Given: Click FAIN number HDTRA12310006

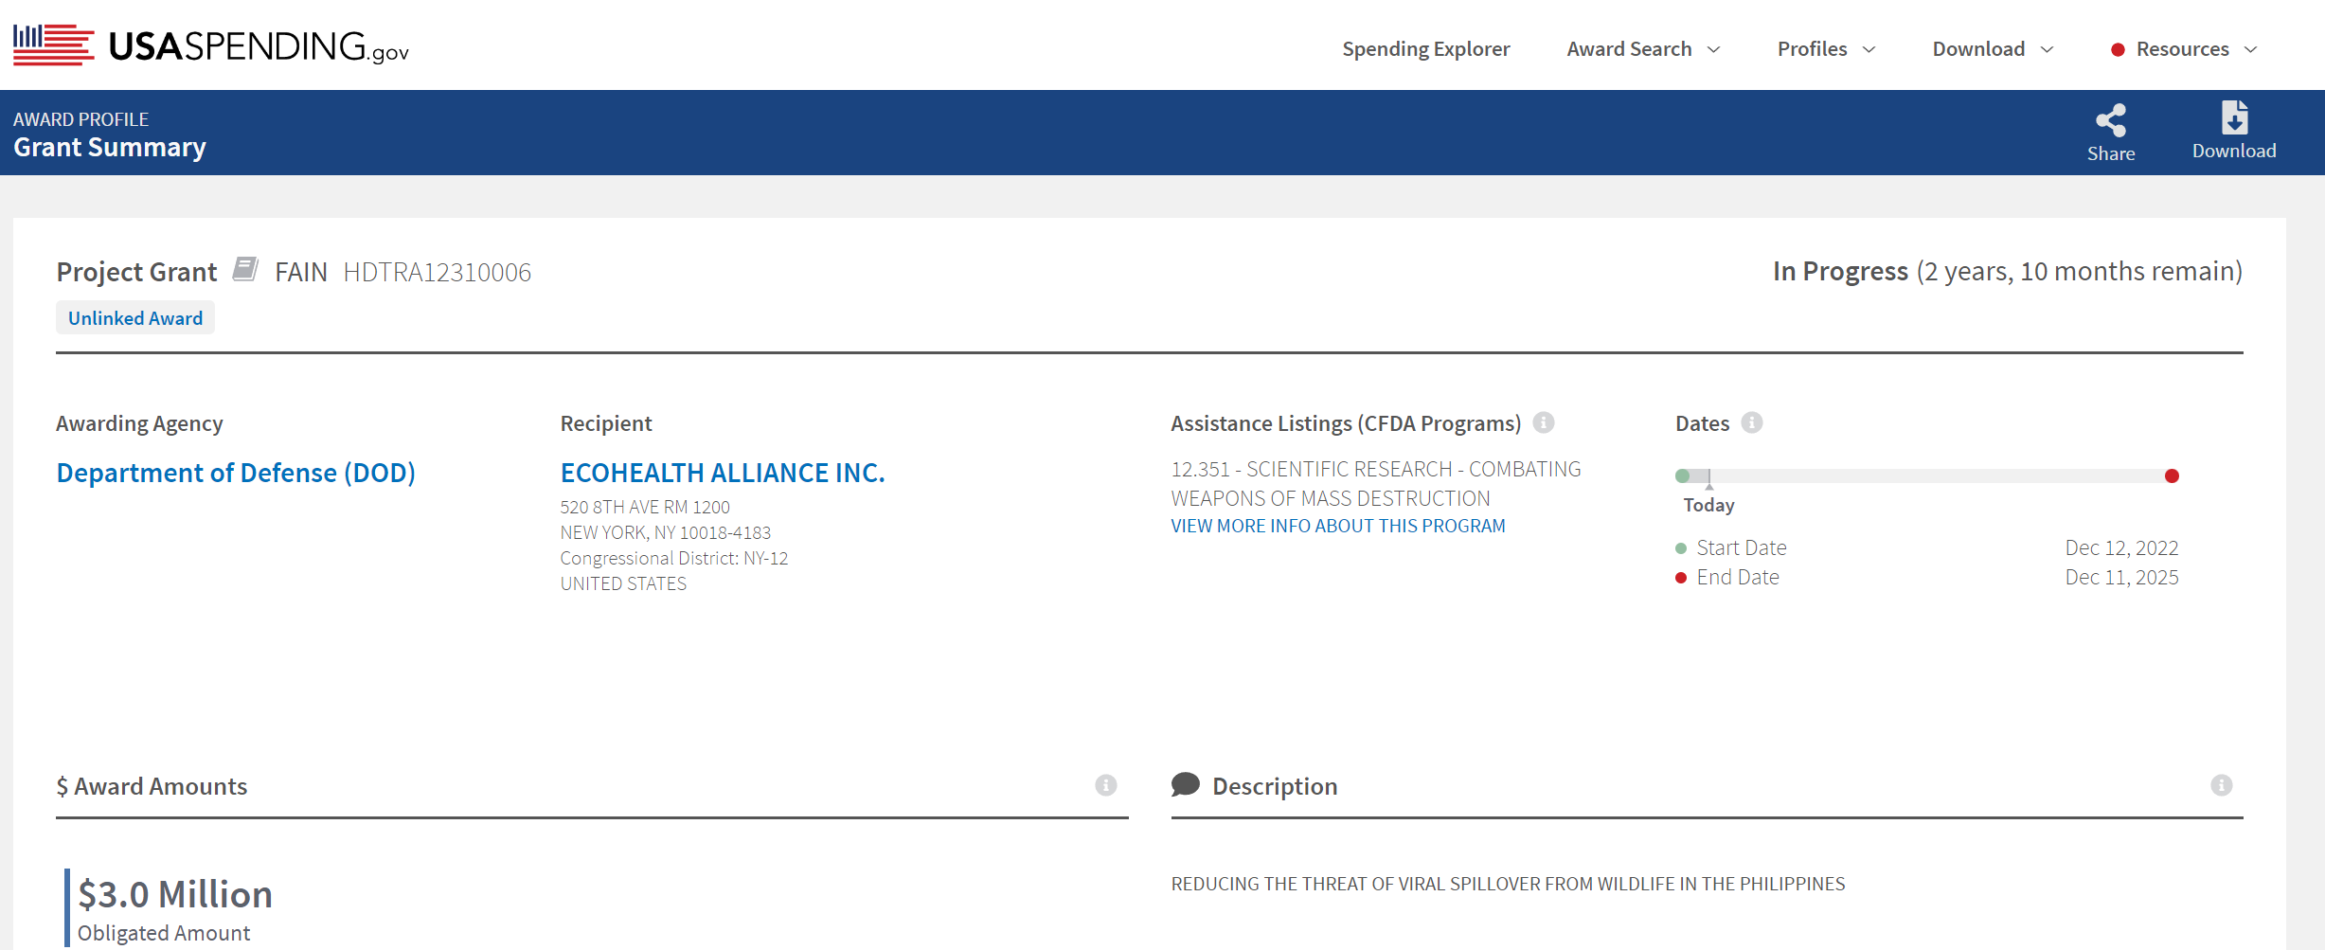Looking at the screenshot, I should (x=438, y=273).
